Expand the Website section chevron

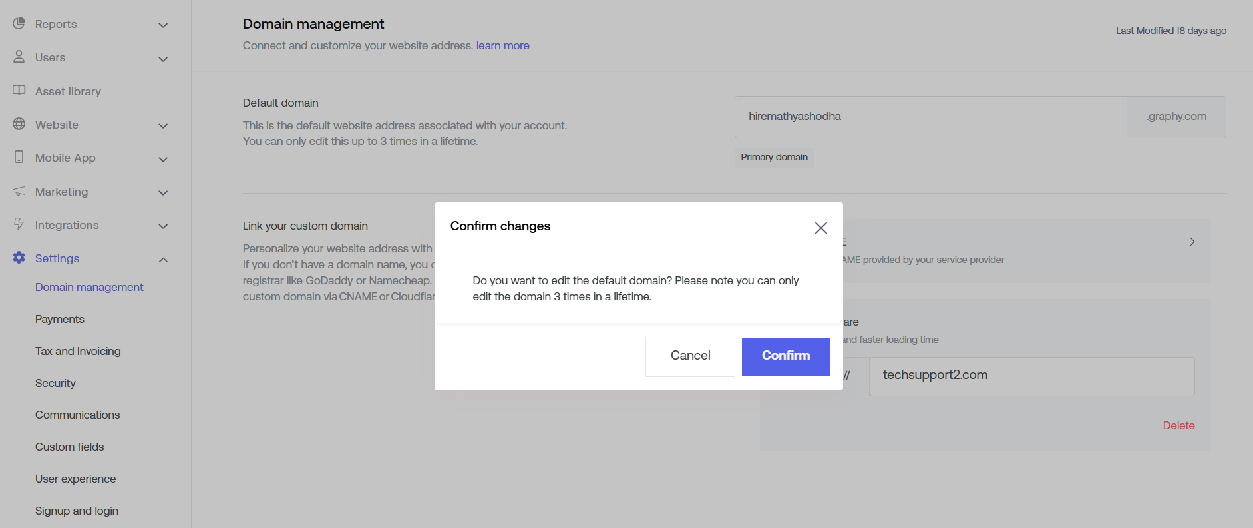click(x=163, y=126)
